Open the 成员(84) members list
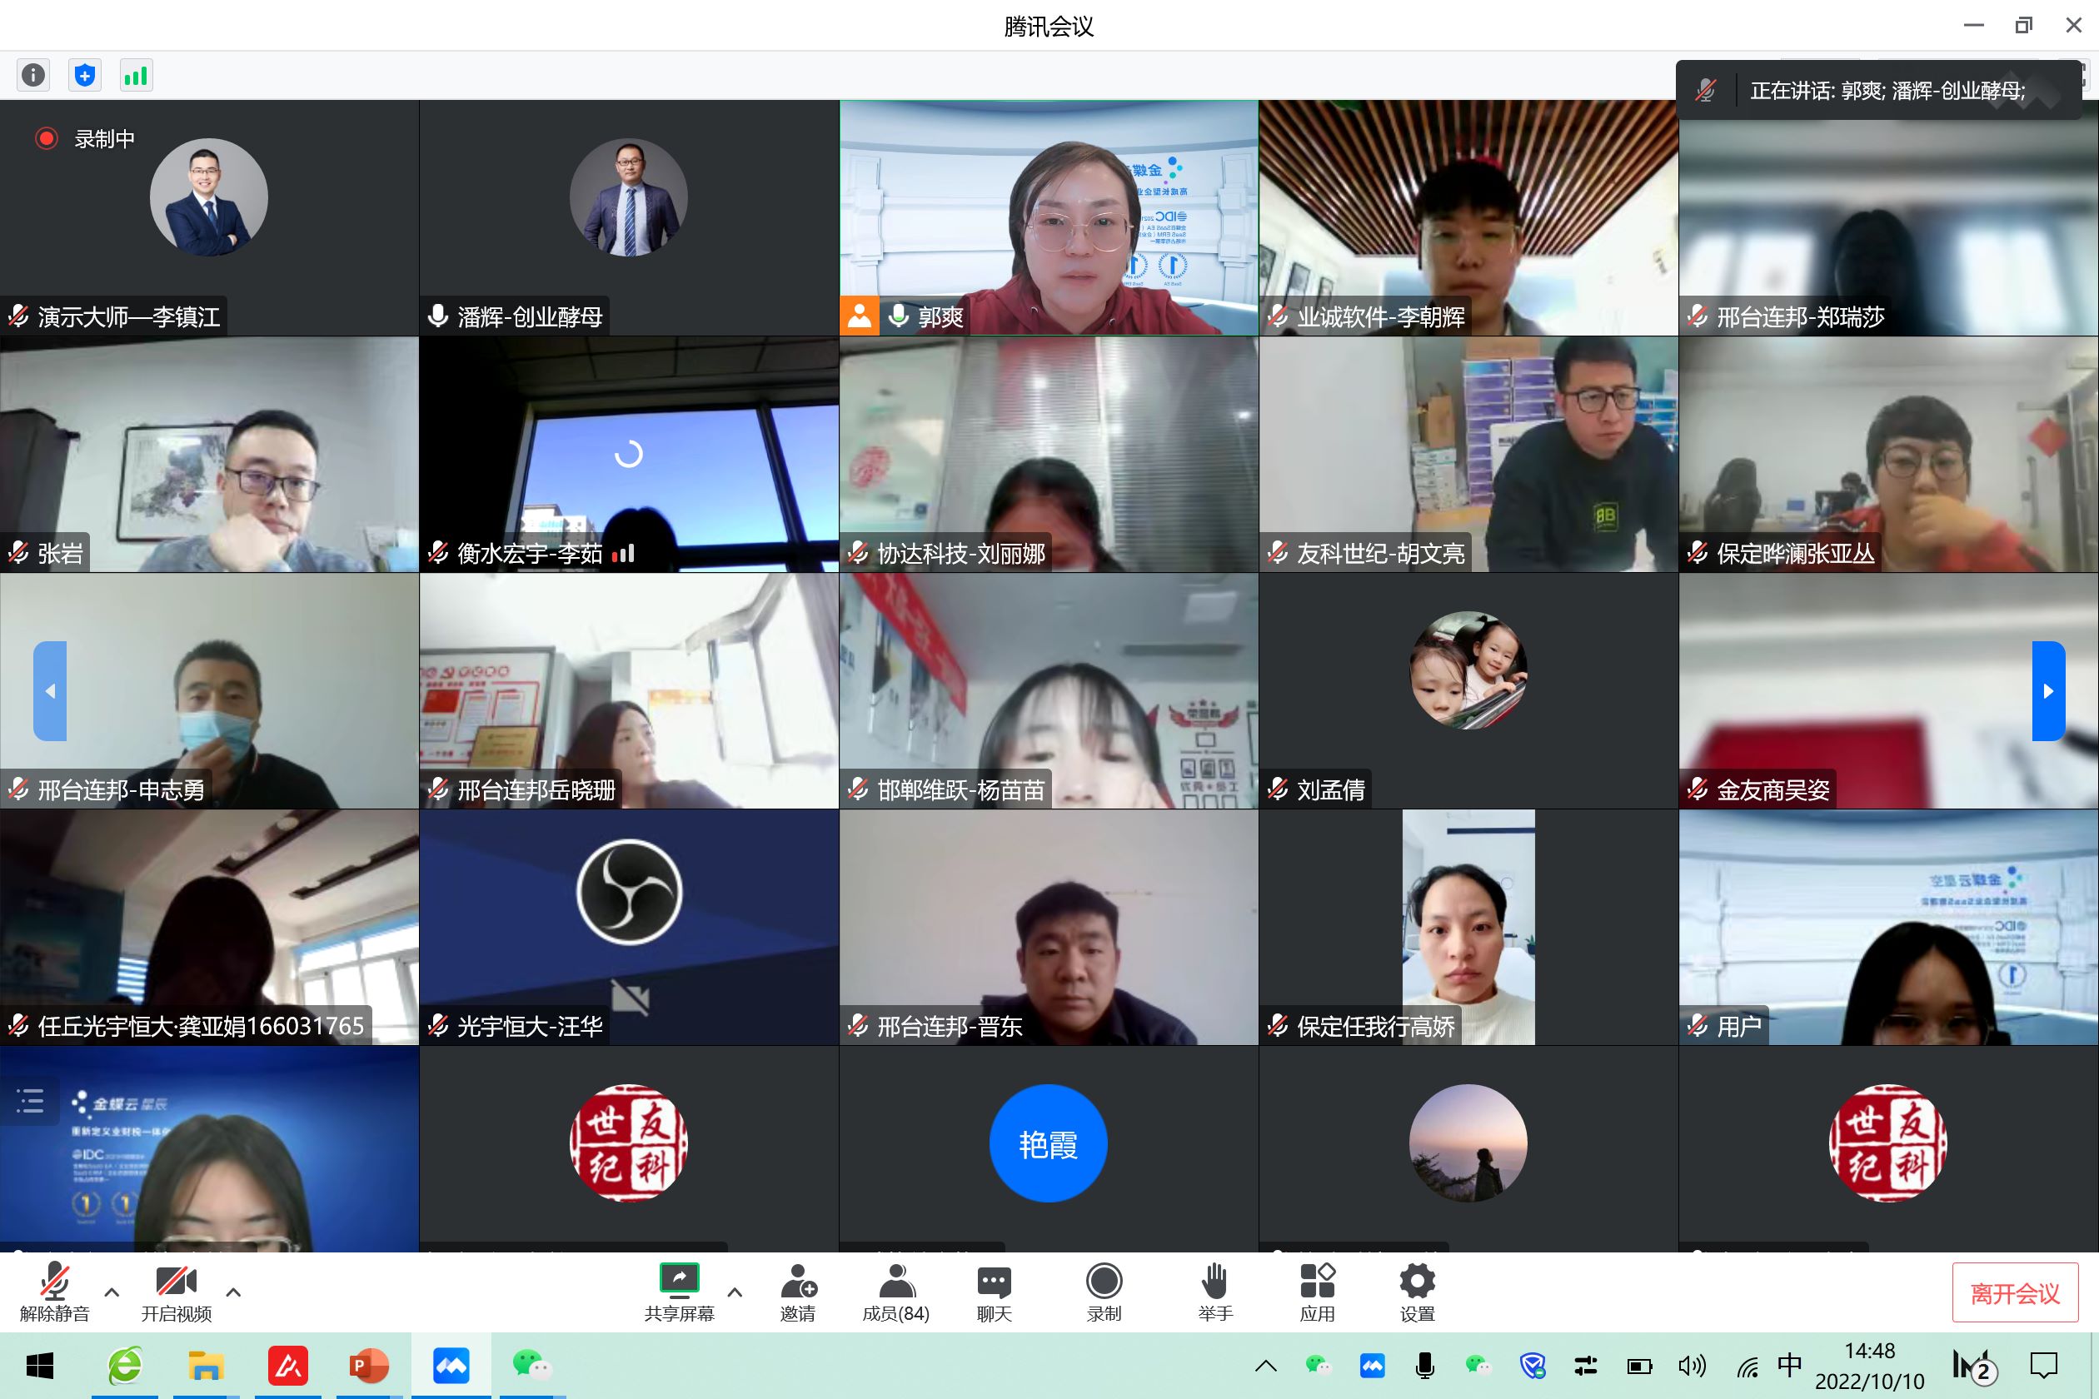2099x1399 pixels. (x=896, y=1292)
